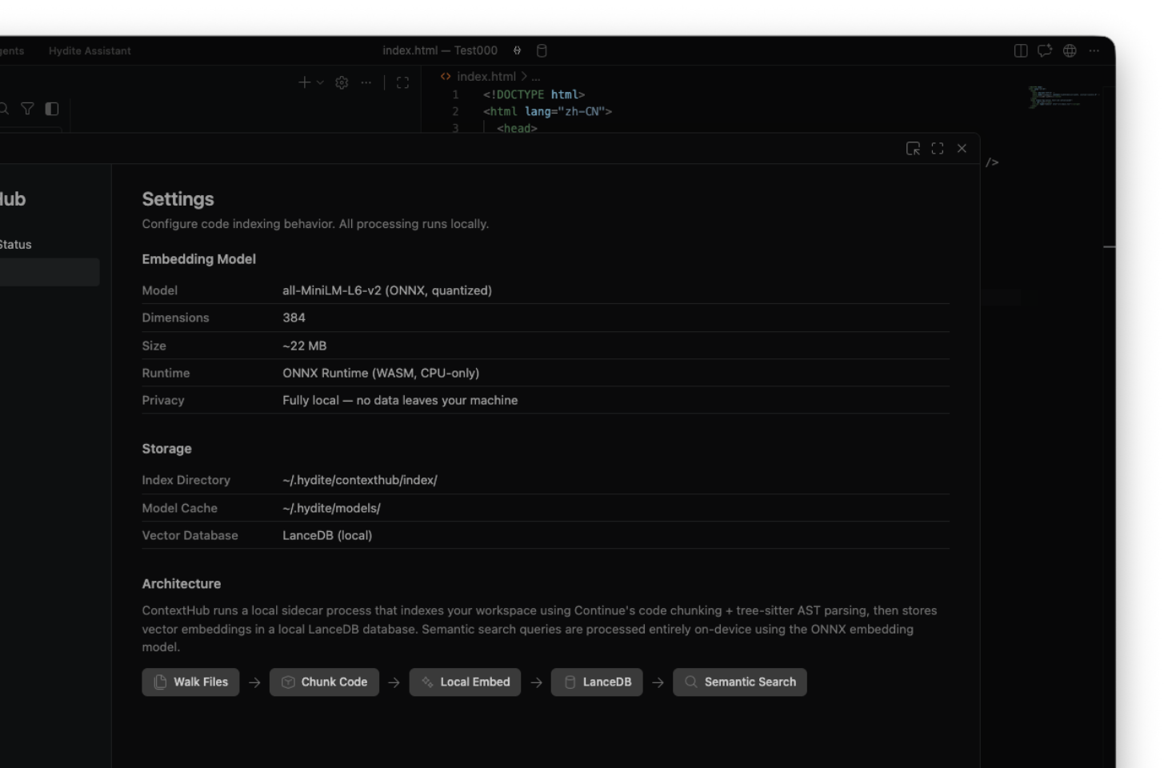Click the Walk Files pipeline step
Image resolution: width=1168 pixels, height=768 pixels.
[x=190, y=682]
